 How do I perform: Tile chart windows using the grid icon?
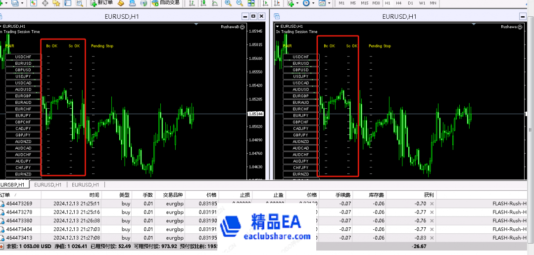pyautogui.click(x=250, y=3)
